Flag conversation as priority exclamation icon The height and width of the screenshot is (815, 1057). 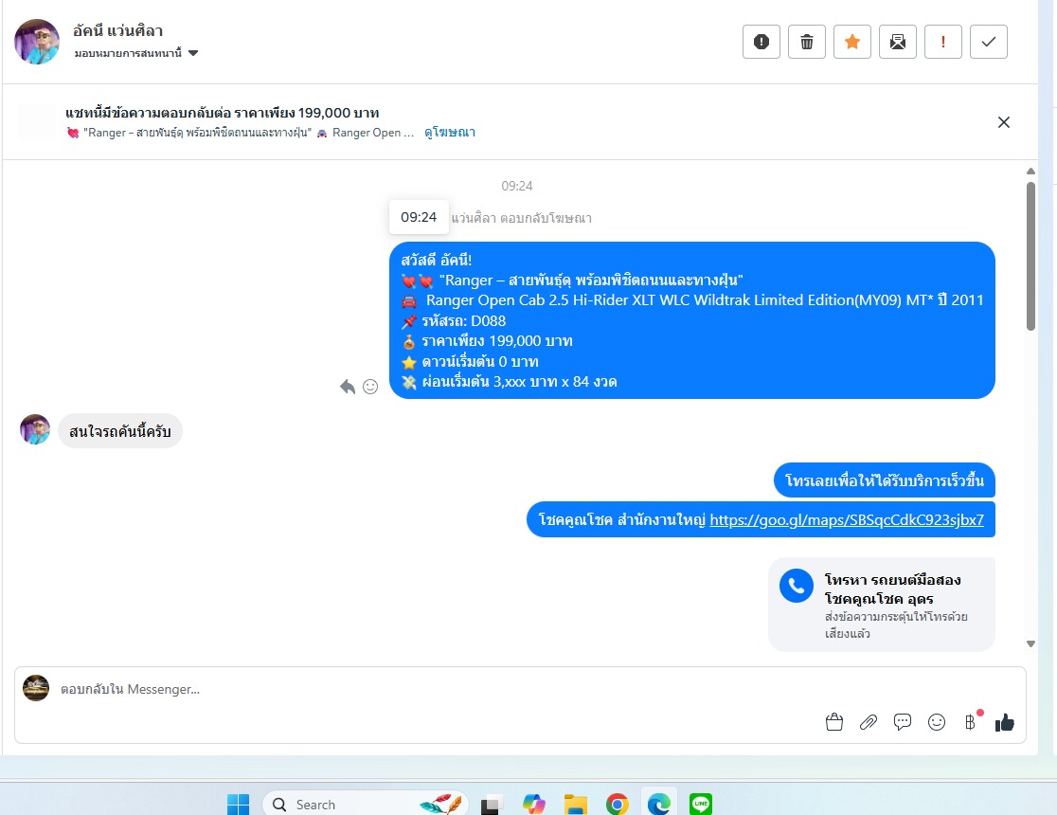[943, 42]
